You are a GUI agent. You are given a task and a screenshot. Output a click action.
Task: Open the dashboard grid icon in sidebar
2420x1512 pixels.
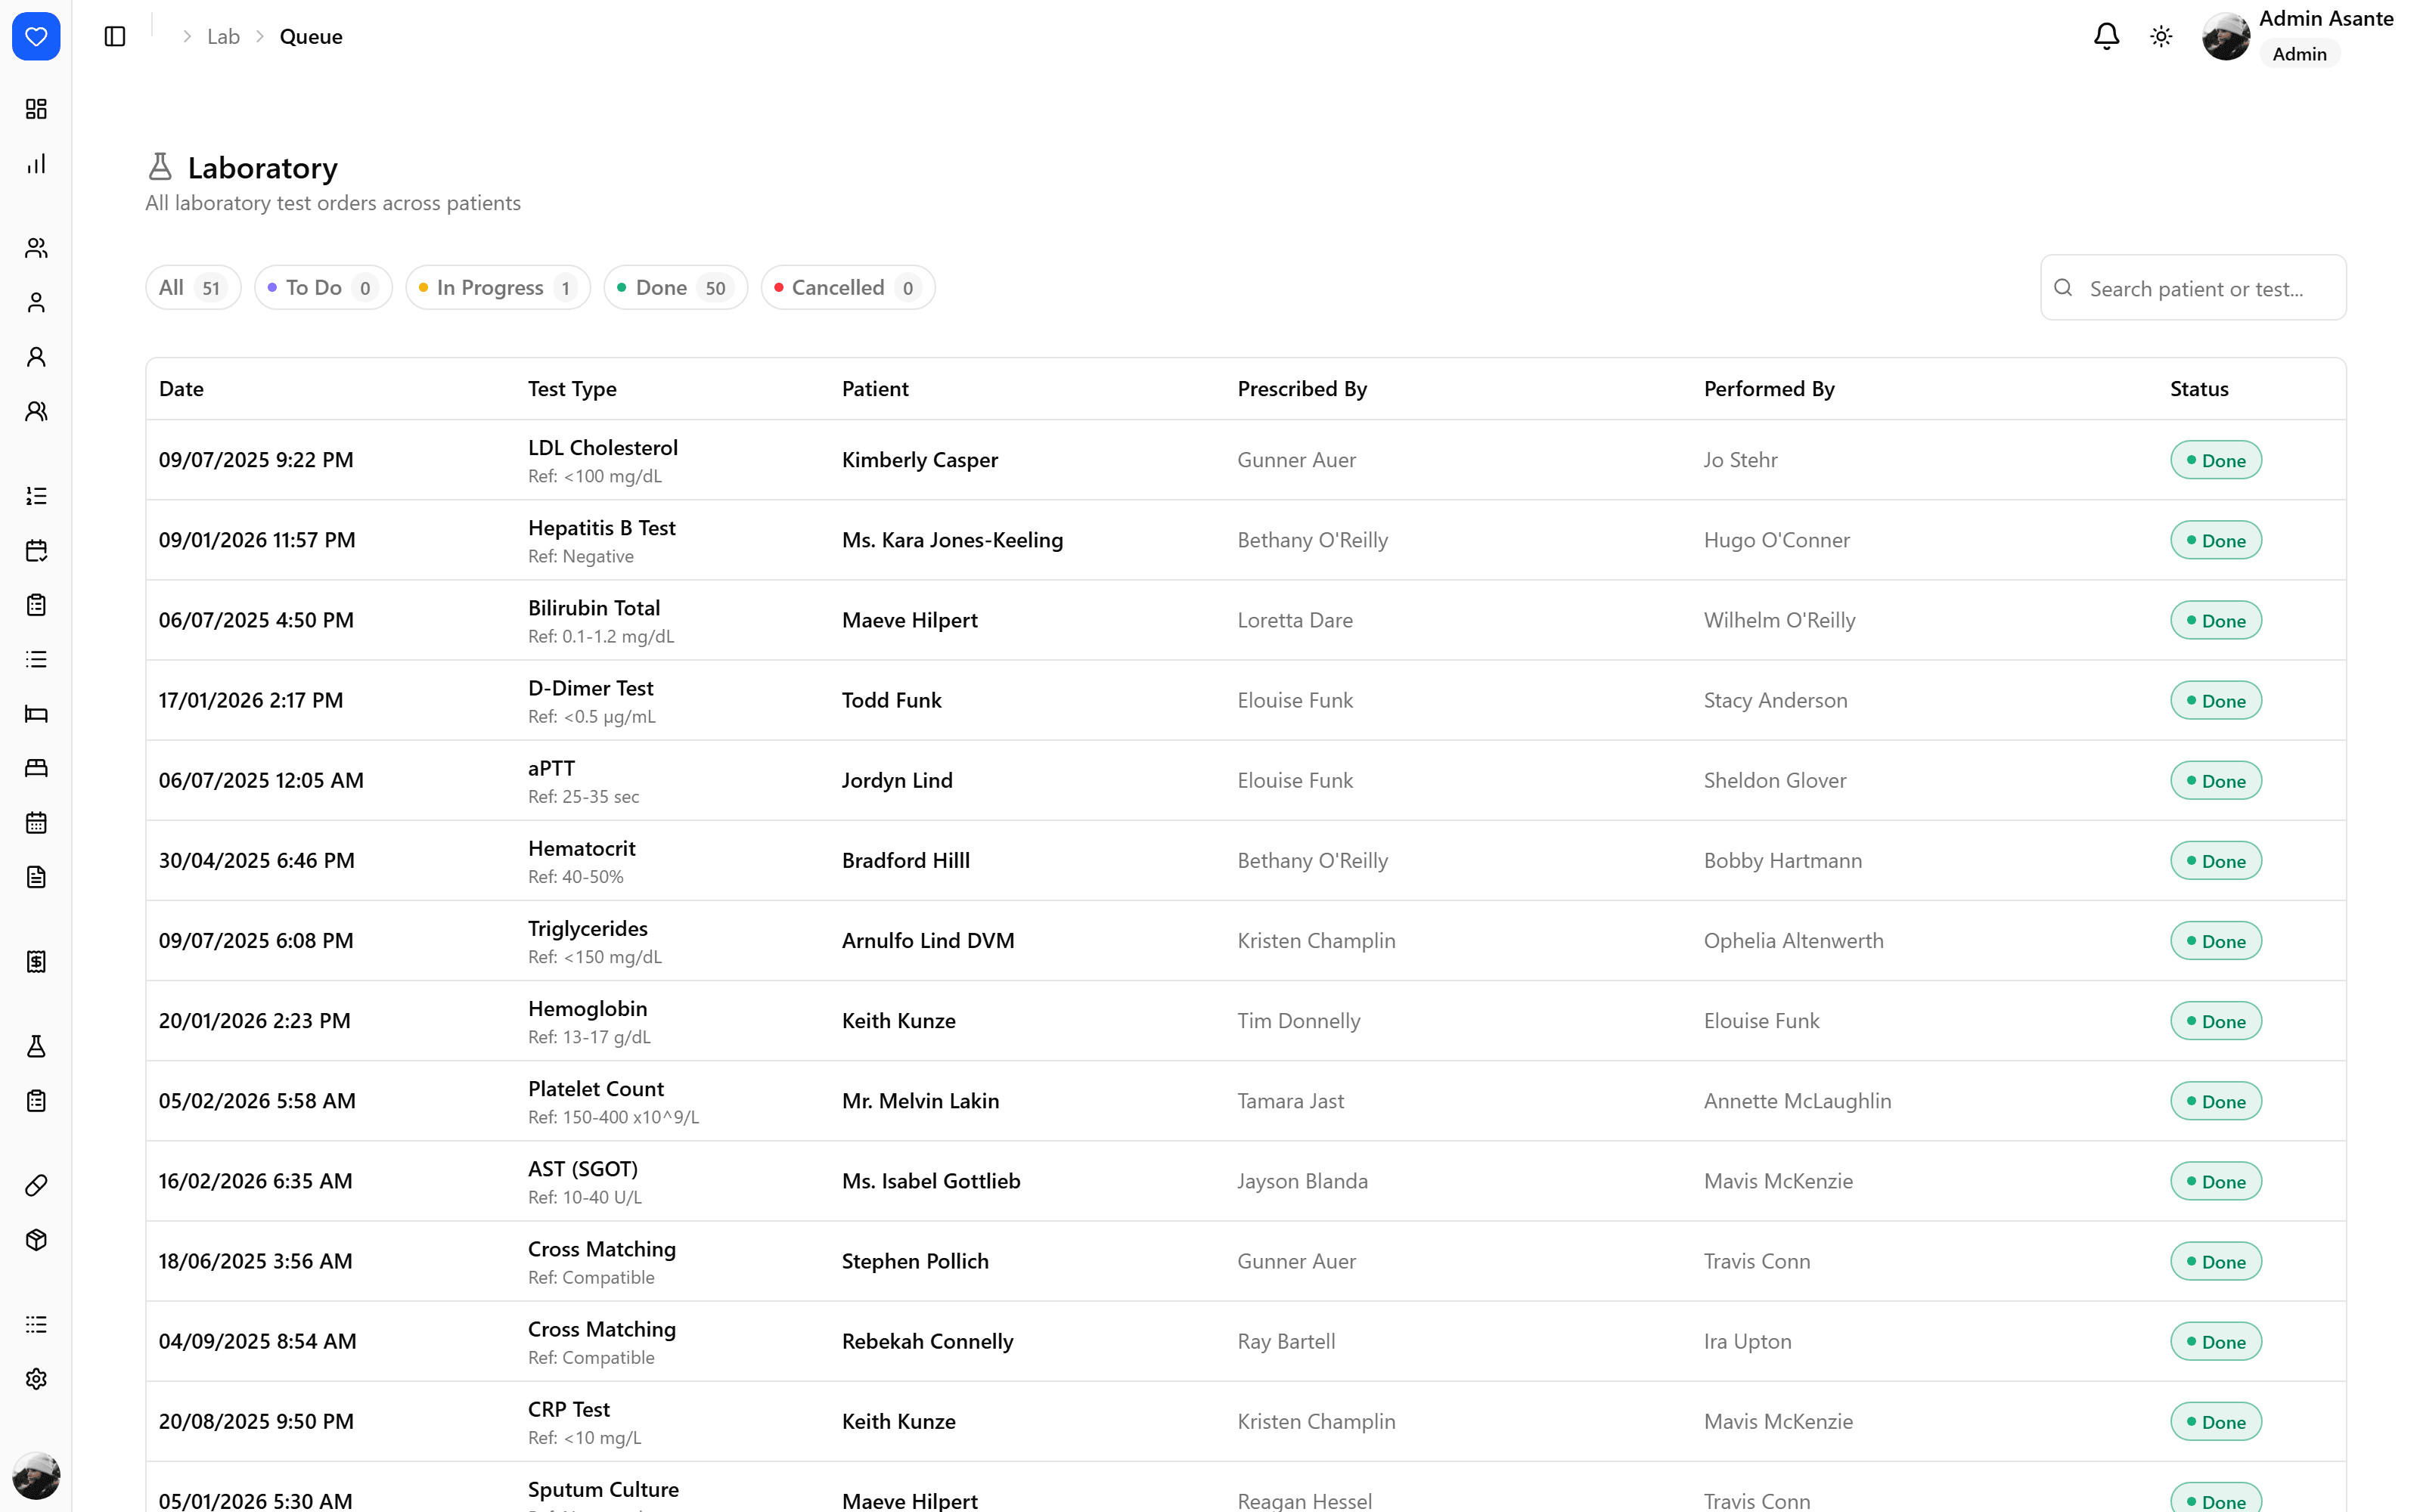tap(36, 109)
